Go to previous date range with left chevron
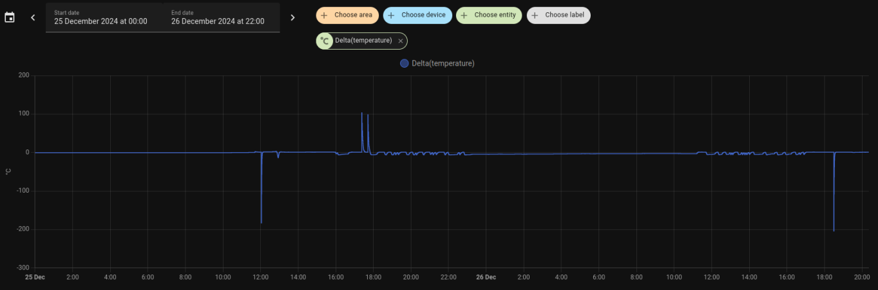Screen dimensions: 878x290 click(x=33, y=17)
